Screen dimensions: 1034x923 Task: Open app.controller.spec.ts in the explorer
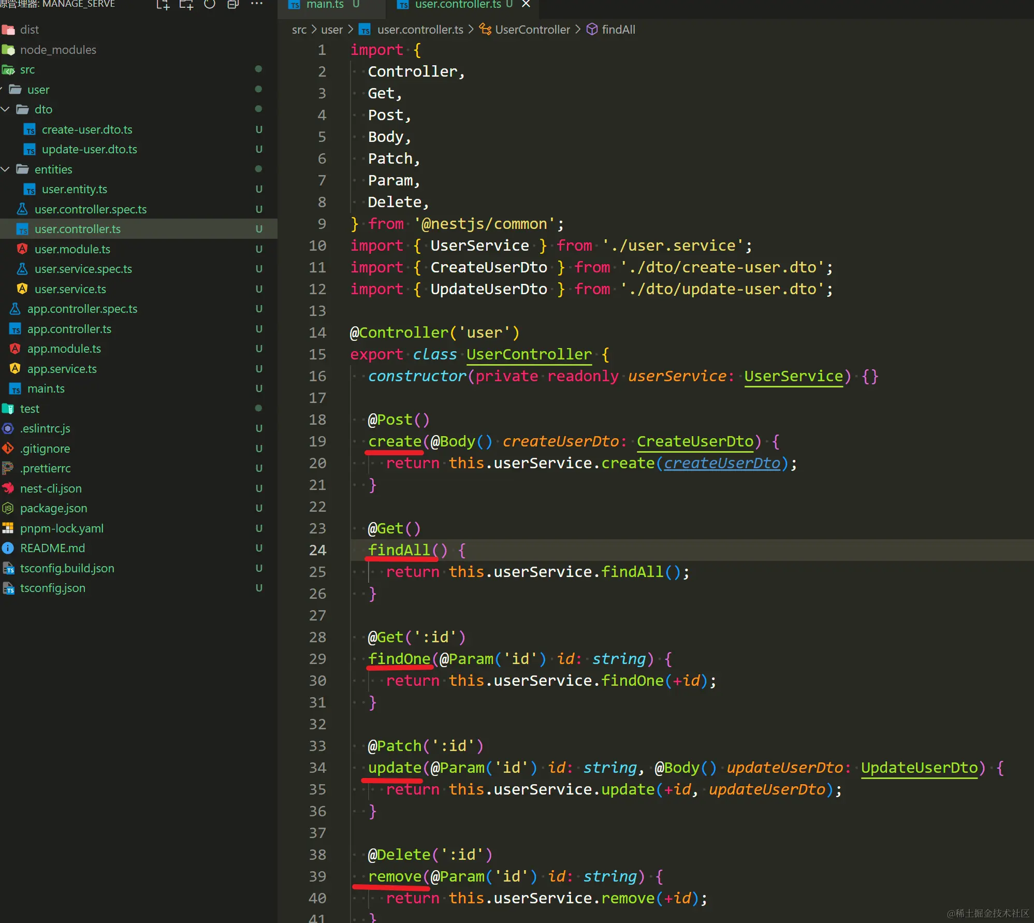pos(82,309)
